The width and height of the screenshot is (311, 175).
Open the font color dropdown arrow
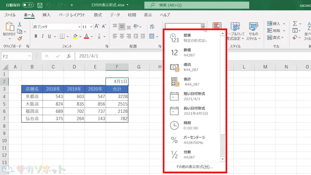[92, 36]
